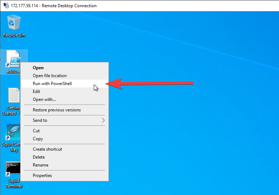The width and height of the screenshot is (279, 195).
Task: Choose Open file location menu entry
Action: [65, 76]
